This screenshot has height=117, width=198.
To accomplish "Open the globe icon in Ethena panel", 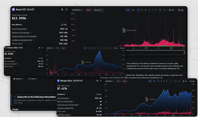I will (39, 48).
